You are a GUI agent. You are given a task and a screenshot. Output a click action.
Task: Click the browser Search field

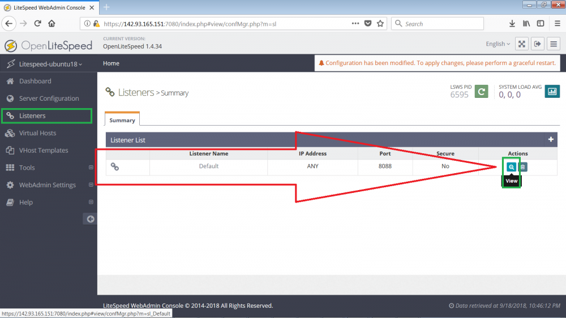point(438,23)
